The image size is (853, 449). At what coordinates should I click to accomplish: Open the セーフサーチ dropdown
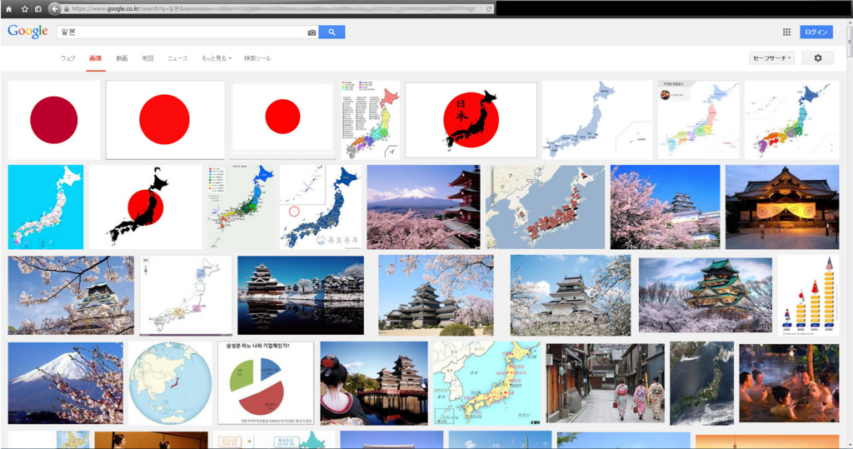point(771,57)
